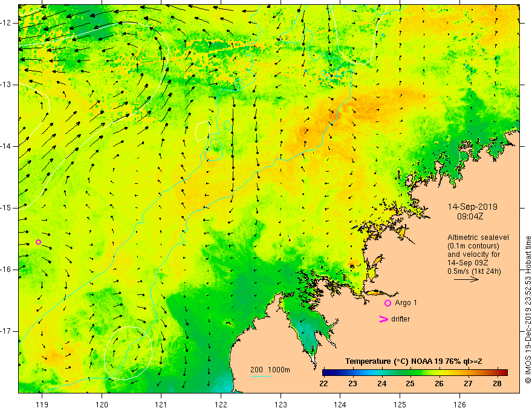Click the IMOS copyright timestamp text

coord(528,310)
